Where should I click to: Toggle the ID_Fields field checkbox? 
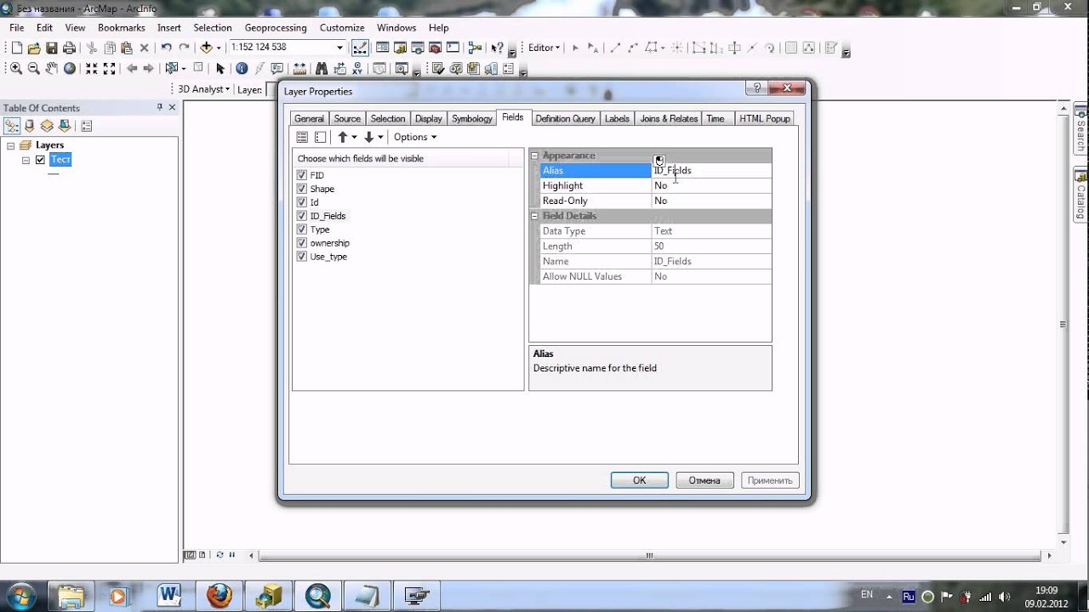301,216
